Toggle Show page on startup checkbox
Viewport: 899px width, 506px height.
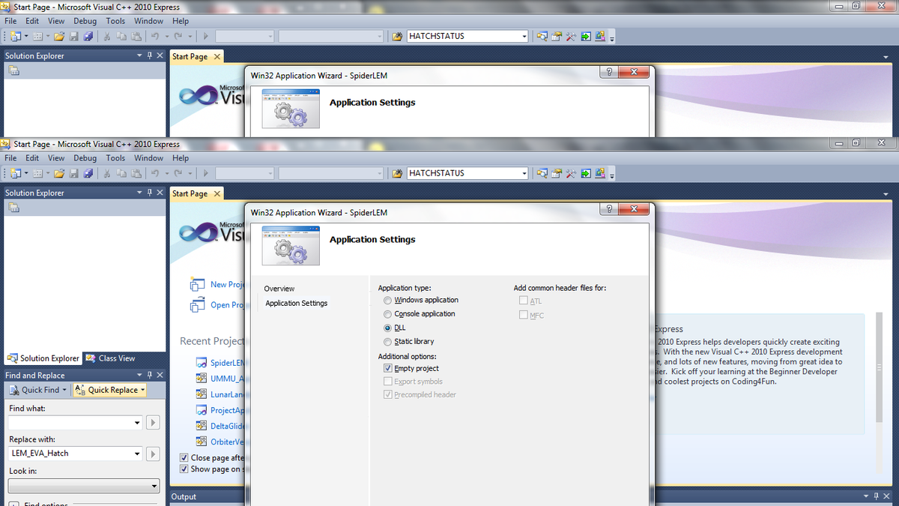[x=184, y=469]
